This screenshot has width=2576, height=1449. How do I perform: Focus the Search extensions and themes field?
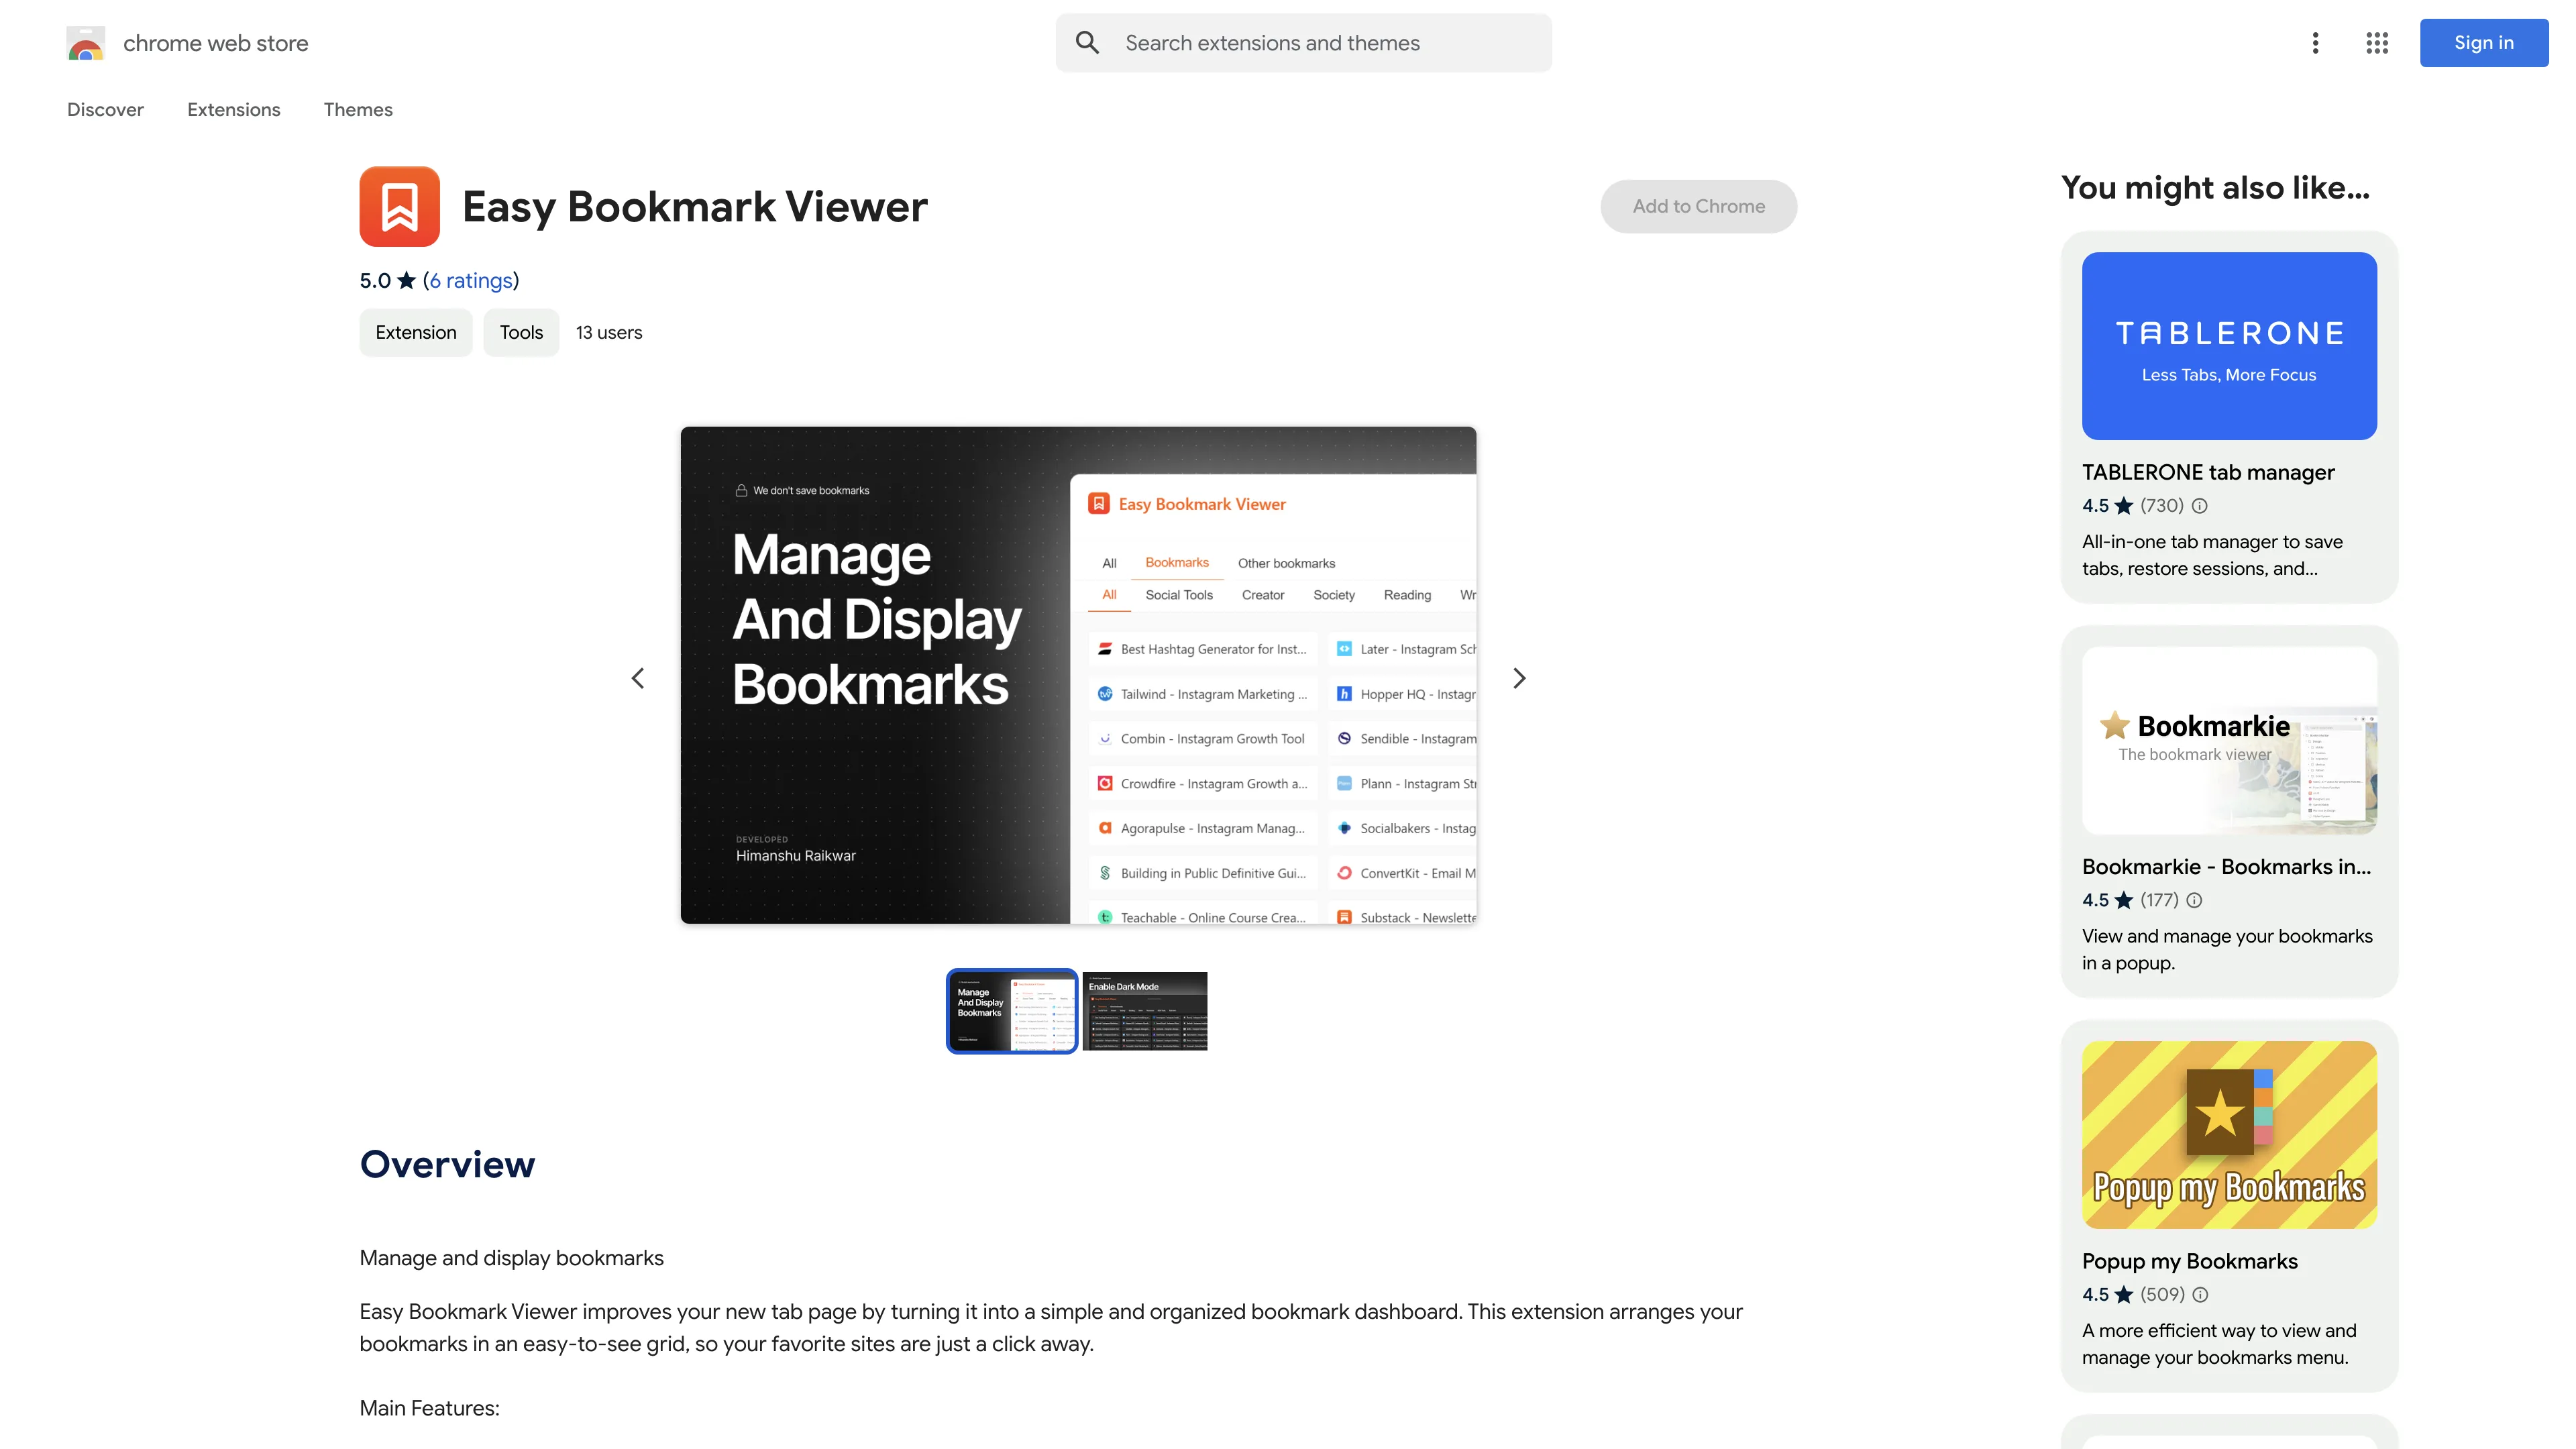pos(1303,43)
